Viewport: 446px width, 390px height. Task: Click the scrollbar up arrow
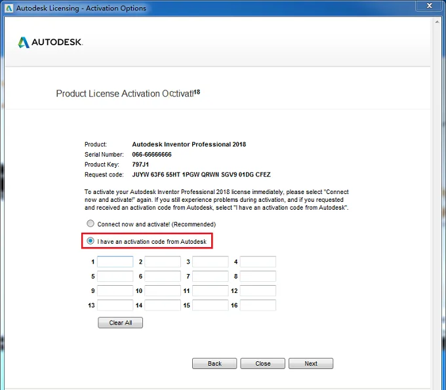click(437, 22)
